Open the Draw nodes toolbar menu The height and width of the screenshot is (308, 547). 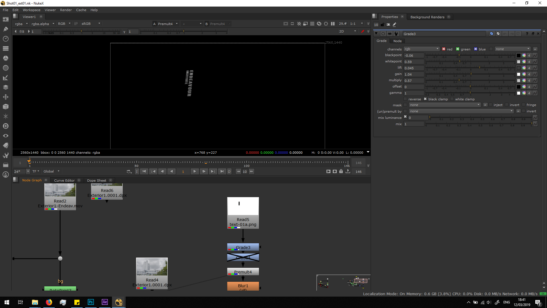[x=5, y=29]
